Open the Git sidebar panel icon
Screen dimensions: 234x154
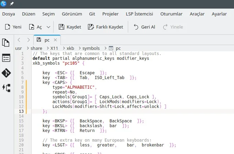(6, 73)
